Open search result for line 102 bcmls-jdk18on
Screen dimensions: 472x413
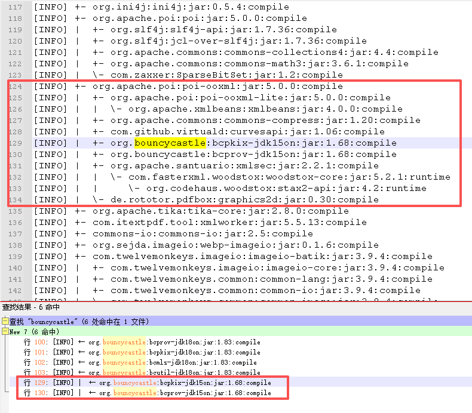coord(140,362)
